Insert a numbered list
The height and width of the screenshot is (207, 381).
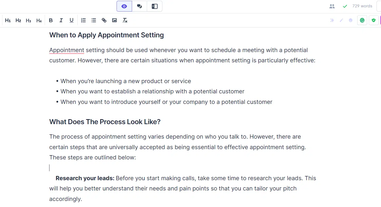click(83, 20)
